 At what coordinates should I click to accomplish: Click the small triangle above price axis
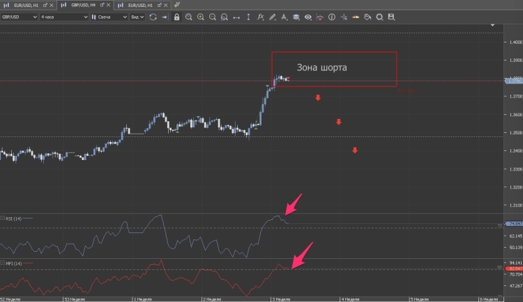pyautogui.click(x=492, y=25)
